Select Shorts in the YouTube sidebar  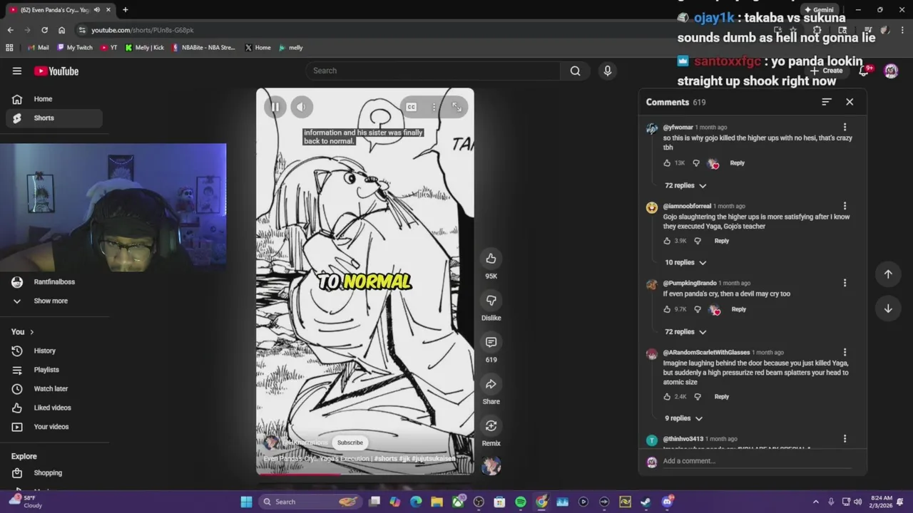click(54, 118)
